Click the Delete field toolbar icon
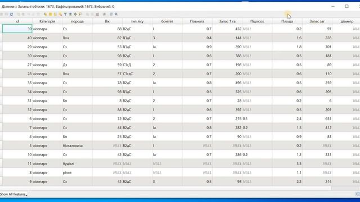The height and width of the screenshot is (202, 360). coord(92,14)
